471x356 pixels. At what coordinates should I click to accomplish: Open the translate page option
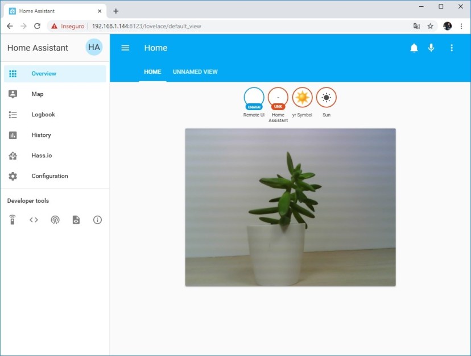(416, 26)
